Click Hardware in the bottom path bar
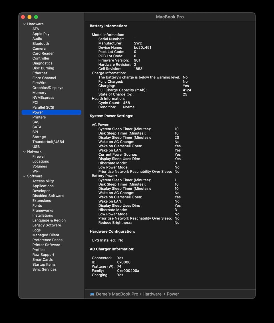This screenshot has height=323, width=274. pyautogui.click(x=152, y=294)
